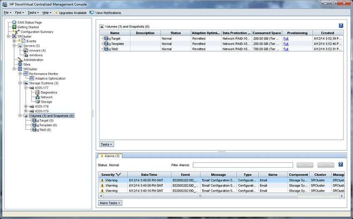Sort alarms by the Date/Time column header
This screenshot has height=219, width=353.
point(149,174)
